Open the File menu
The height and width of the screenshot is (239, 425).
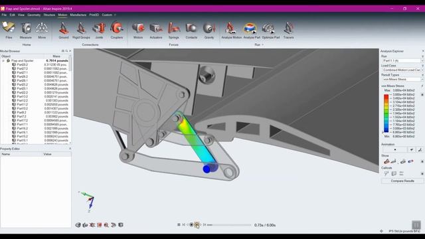4,15
